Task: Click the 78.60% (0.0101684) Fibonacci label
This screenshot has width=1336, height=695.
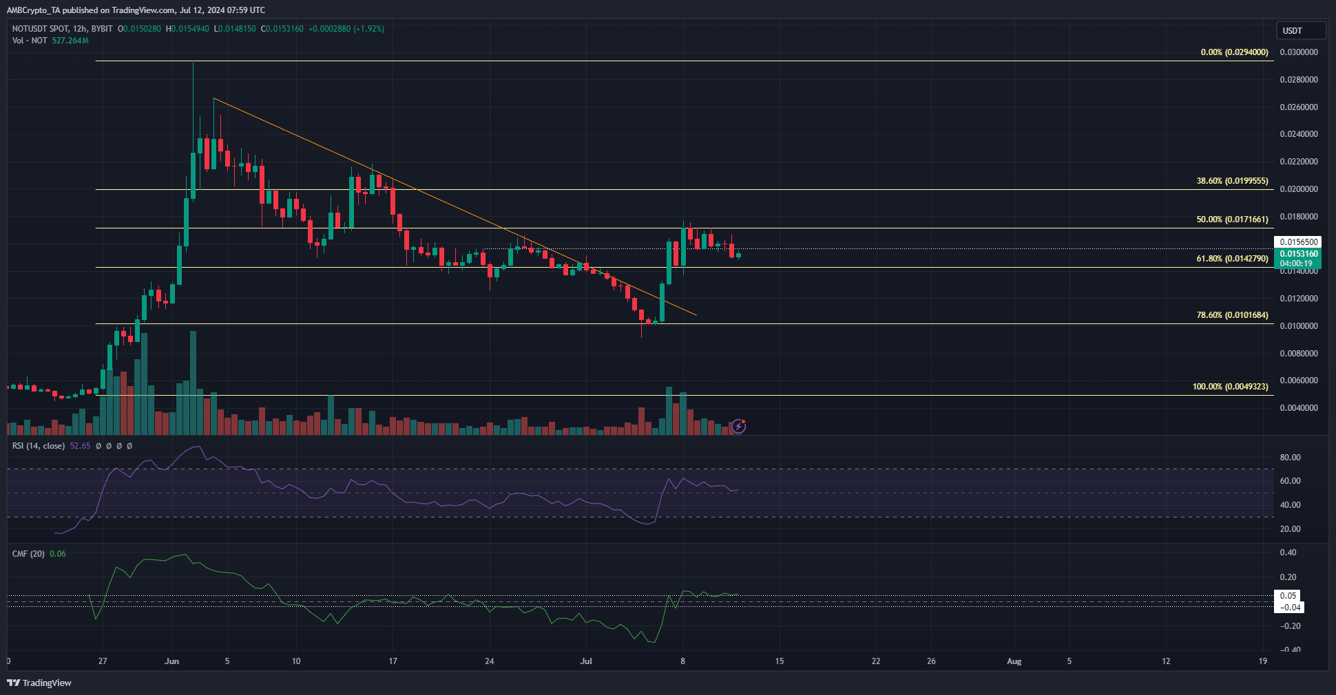Action: point(1232,315)
